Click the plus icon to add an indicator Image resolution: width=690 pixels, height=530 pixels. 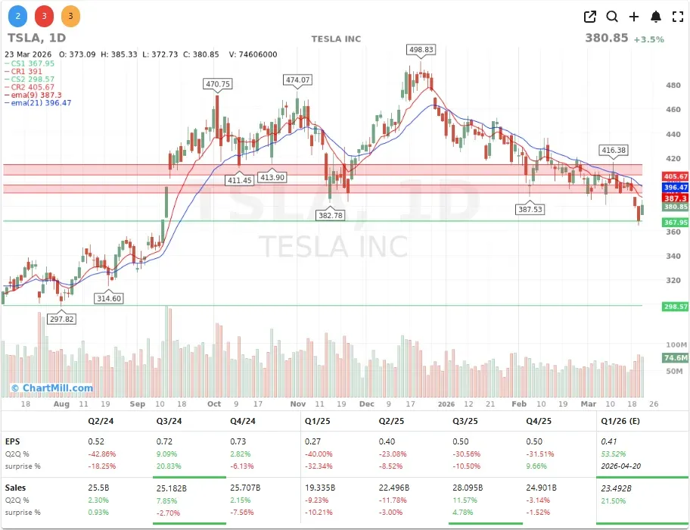coord(634,16)
